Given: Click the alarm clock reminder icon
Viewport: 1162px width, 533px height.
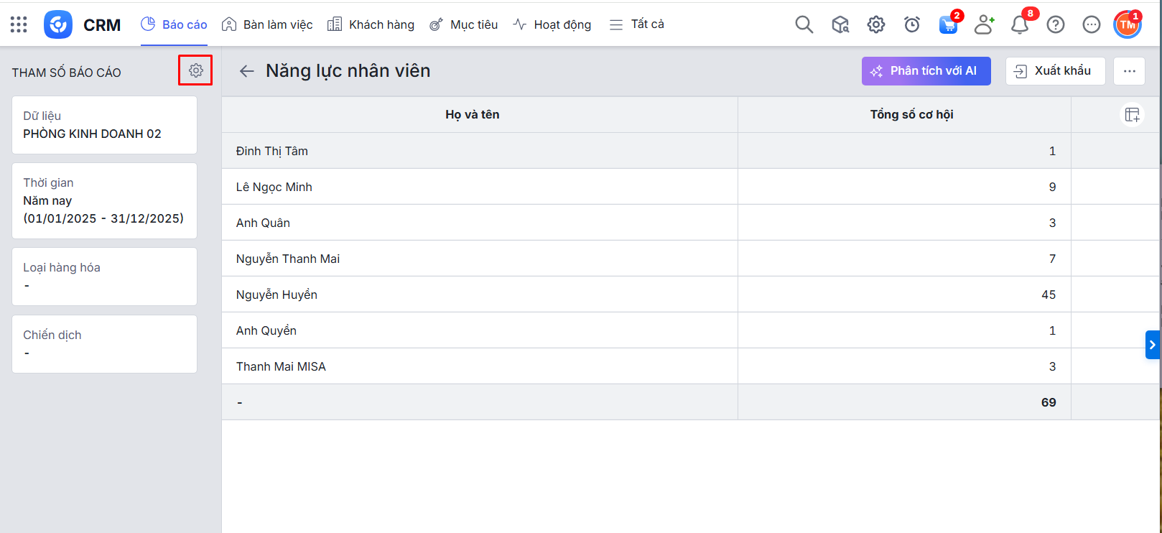Looking at the screenshot, I should pyautogui.click(x=911, y=25).
